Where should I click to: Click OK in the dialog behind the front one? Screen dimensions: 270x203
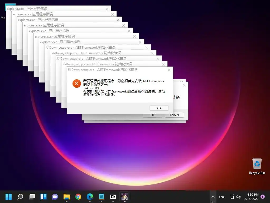coord(153,115)
